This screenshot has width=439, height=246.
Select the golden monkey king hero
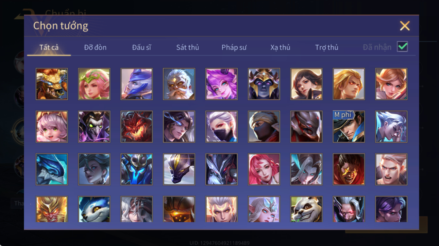(52, 209)
